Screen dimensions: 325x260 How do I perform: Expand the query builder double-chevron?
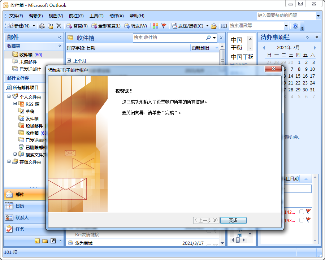[x=221, y=38]
